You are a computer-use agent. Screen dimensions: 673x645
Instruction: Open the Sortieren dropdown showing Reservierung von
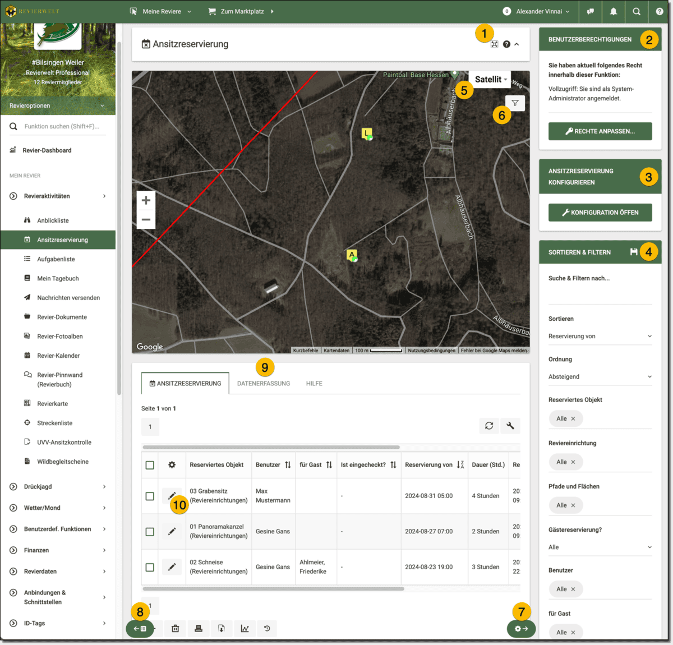pyautogui.click(x=600, y=337)
